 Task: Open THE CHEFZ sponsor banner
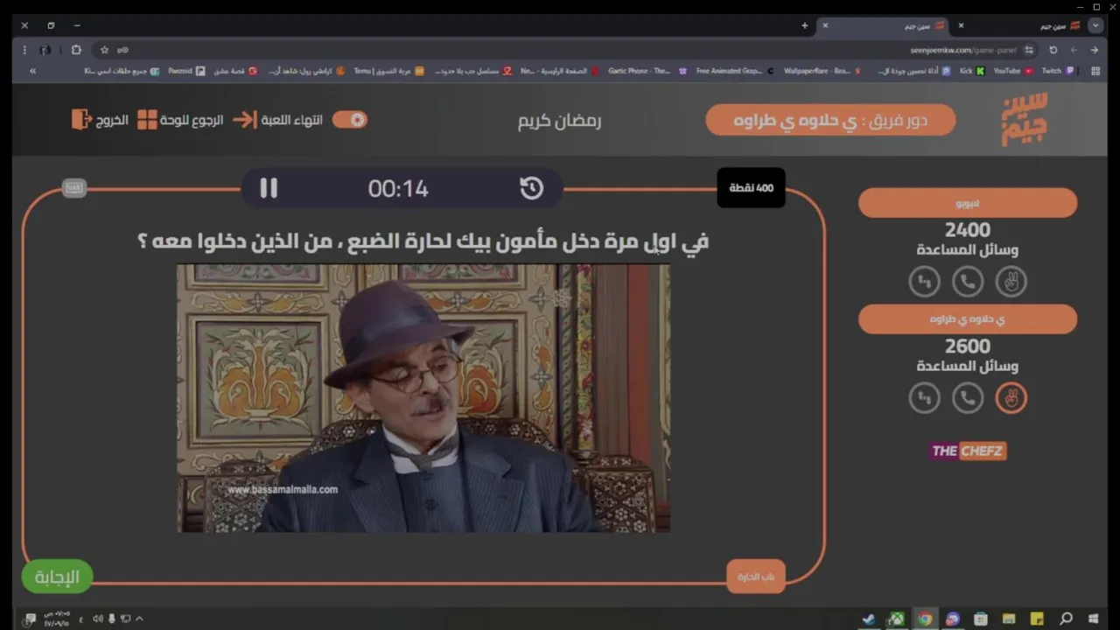point(968,451)
